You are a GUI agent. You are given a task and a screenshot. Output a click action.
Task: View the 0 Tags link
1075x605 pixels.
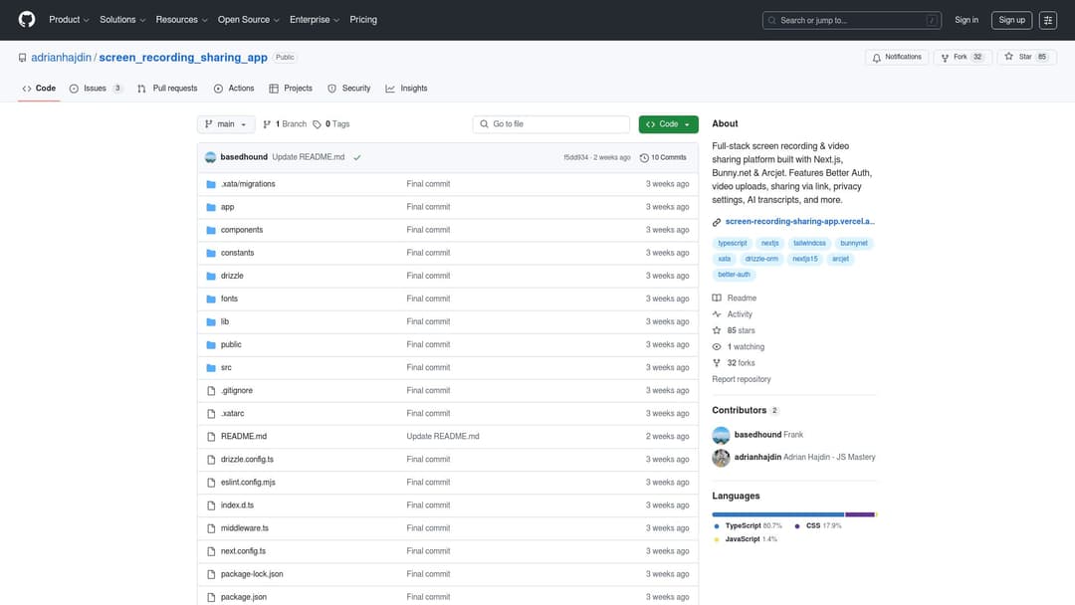[331, 124]
